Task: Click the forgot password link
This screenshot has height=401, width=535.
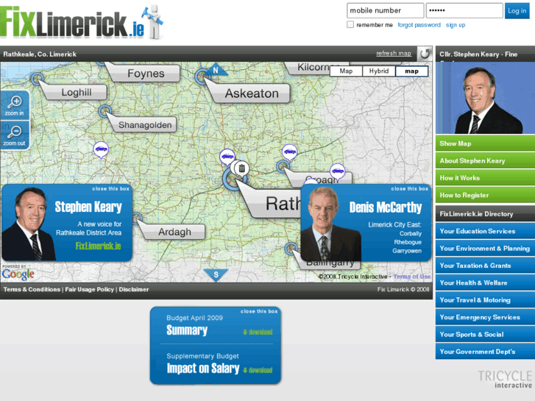Action: click(x=419, y=25)
